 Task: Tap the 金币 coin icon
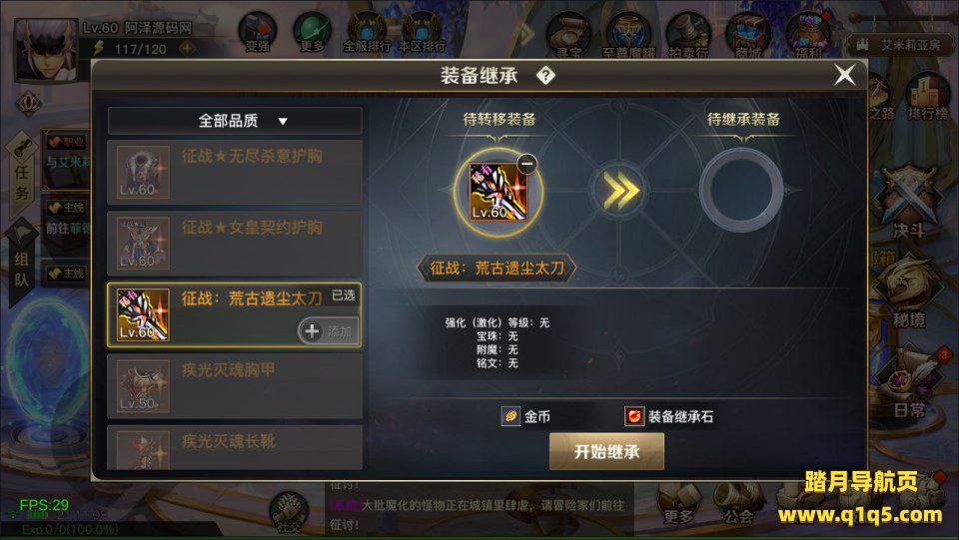510,416
